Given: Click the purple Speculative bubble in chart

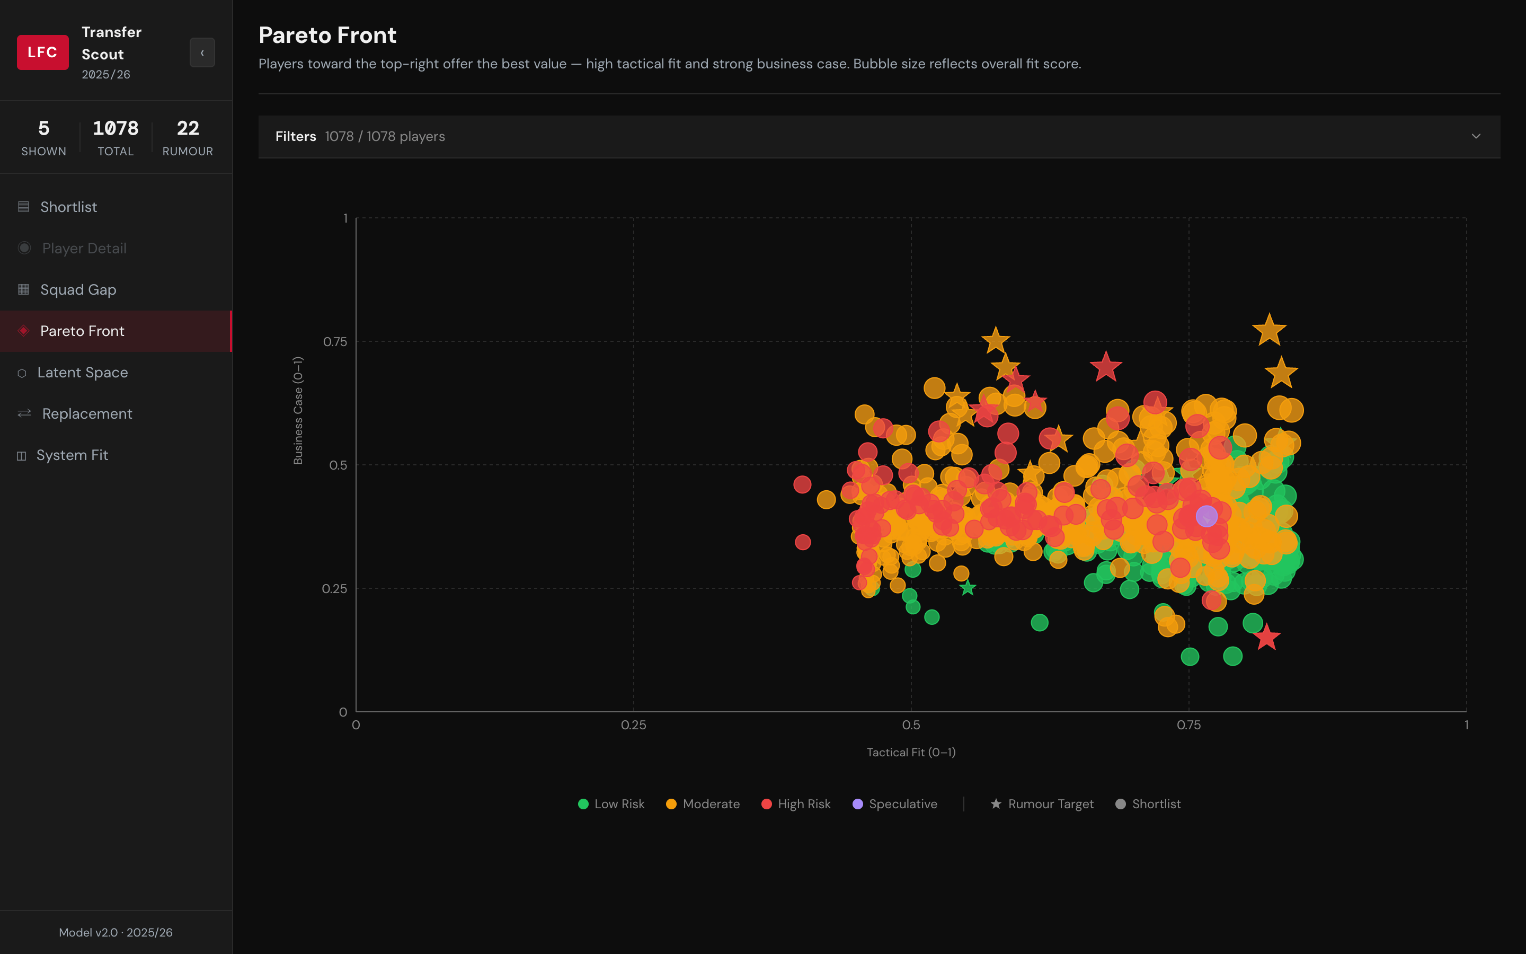Looking at the screenshot, I should (1206, 516).
